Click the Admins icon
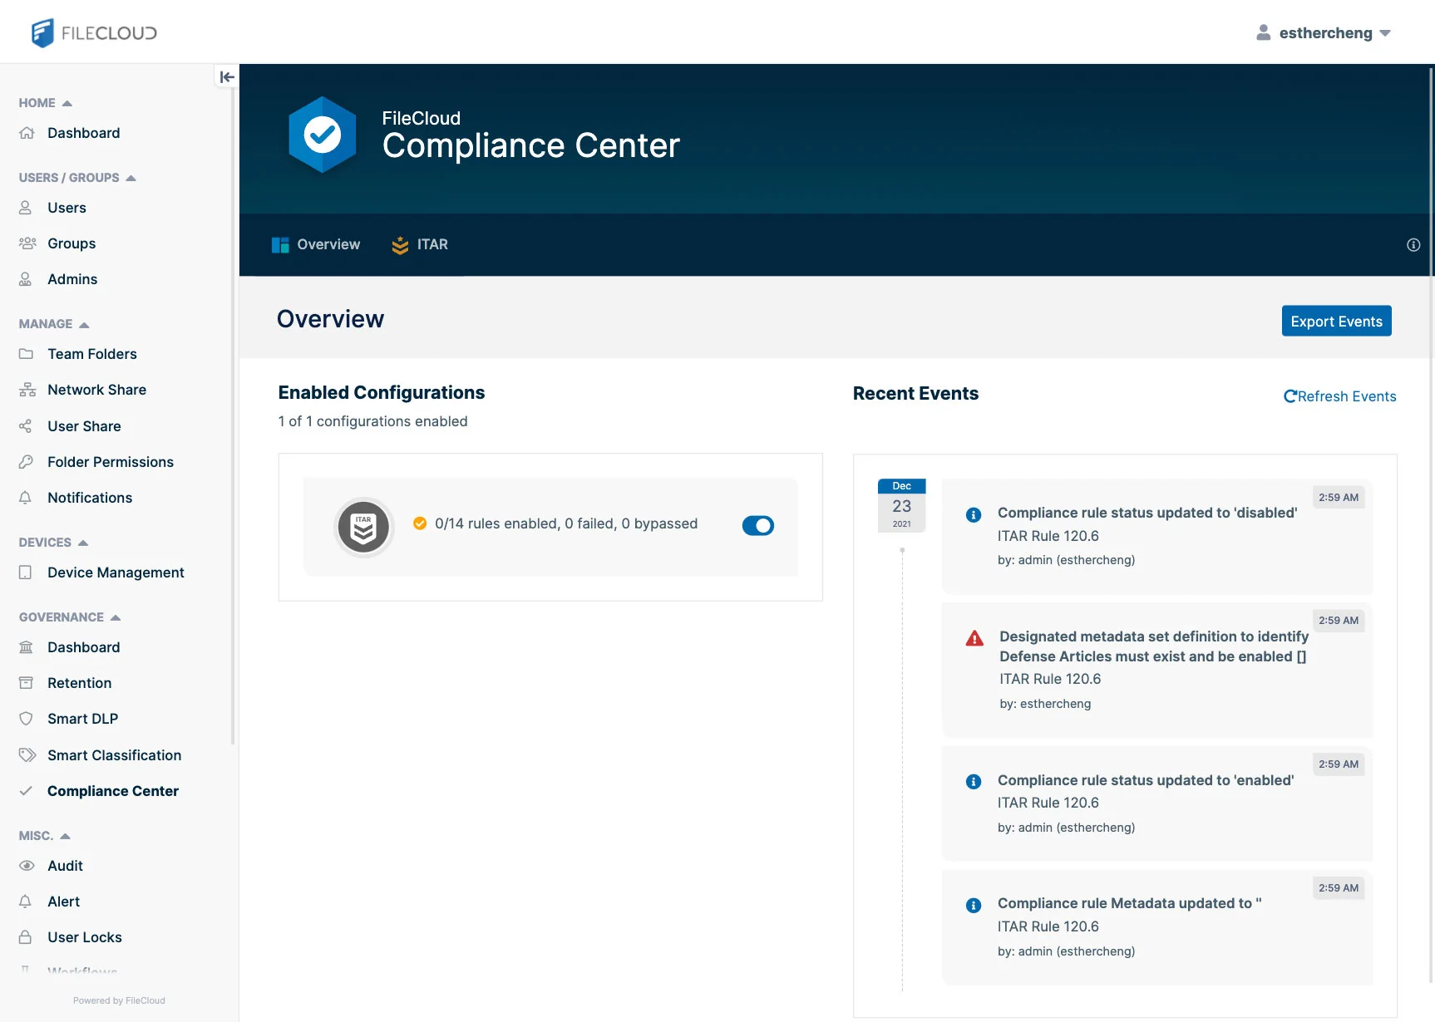The height and width of the screenshot is (1022, 1435). (x=26, y=279)
